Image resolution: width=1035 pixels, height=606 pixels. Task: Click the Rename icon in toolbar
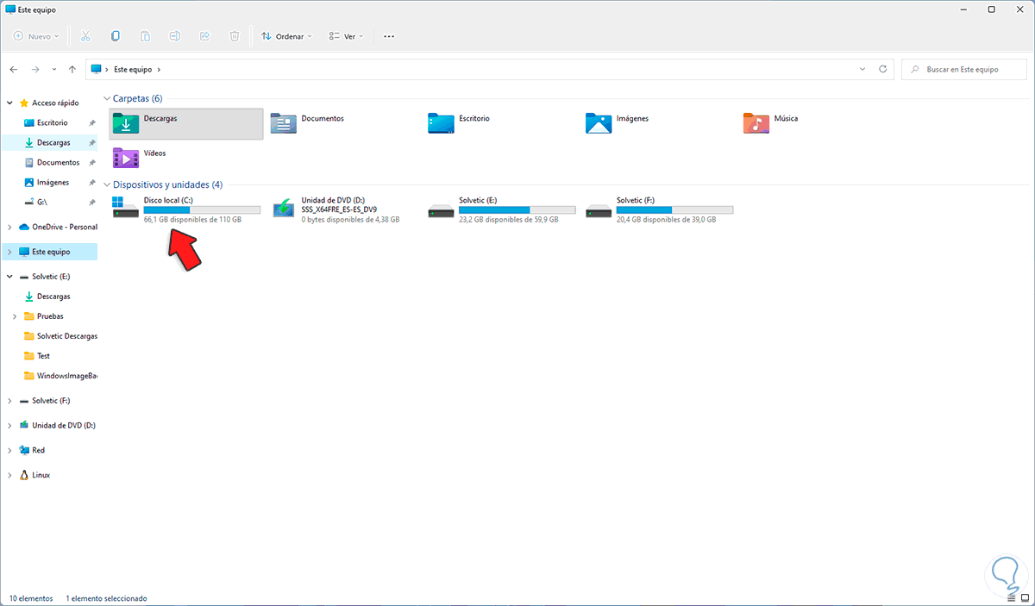coord(175,36)
